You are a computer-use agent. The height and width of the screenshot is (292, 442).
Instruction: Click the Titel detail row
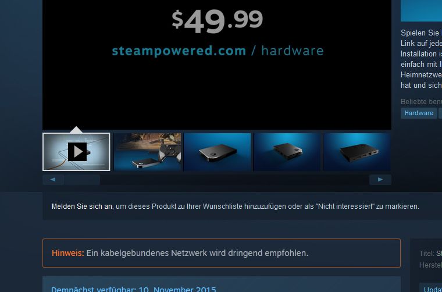pos(430,254)
